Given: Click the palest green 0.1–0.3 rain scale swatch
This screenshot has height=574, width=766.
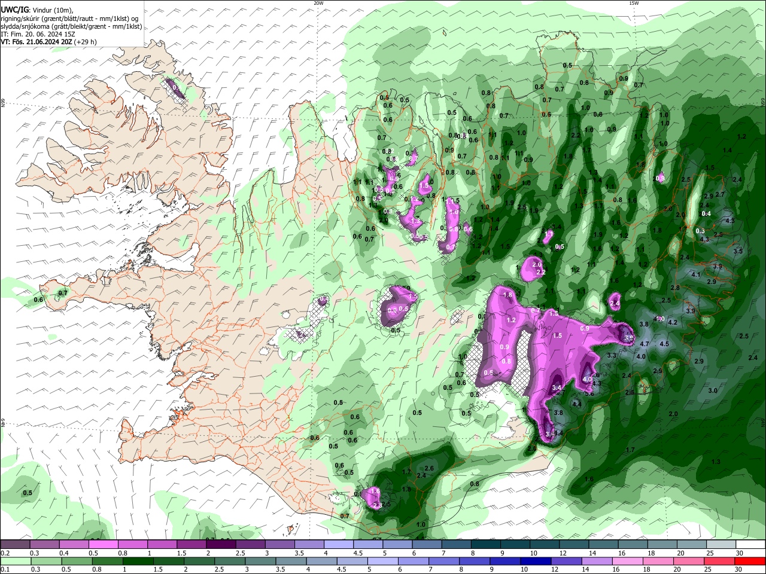Looking at the screenshot, I should click(x=15, y=561).
